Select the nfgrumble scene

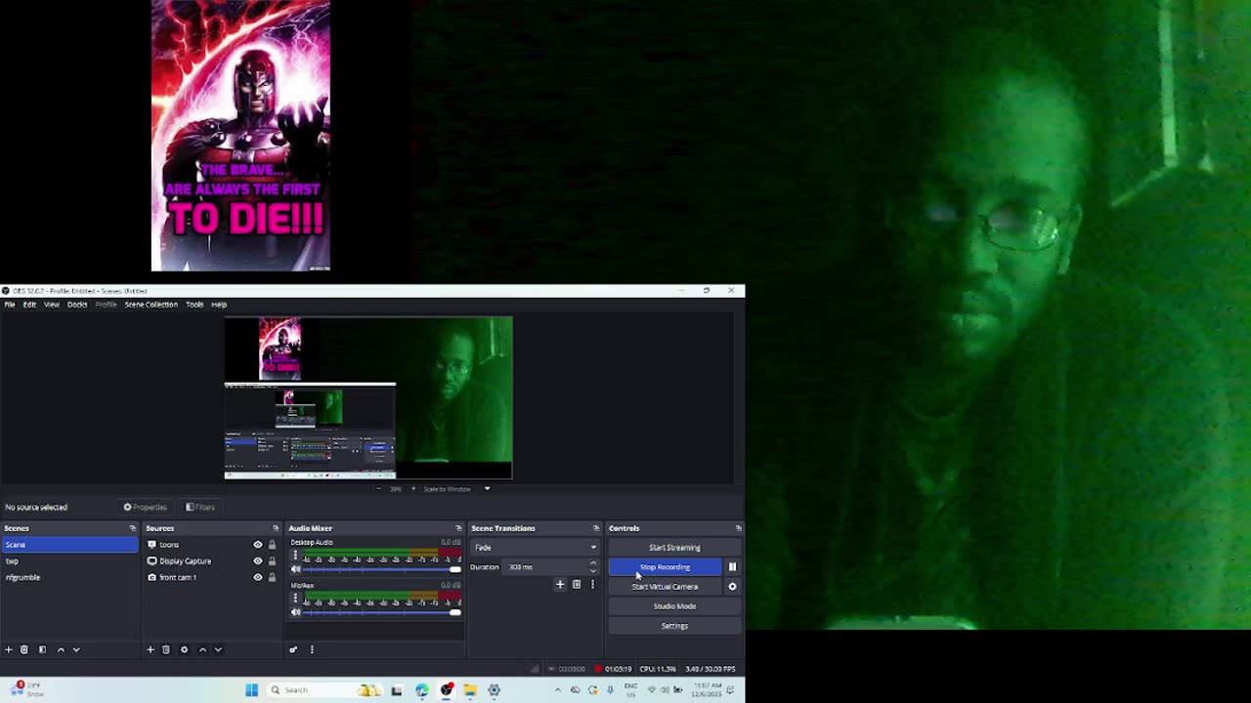click(69, 578)
